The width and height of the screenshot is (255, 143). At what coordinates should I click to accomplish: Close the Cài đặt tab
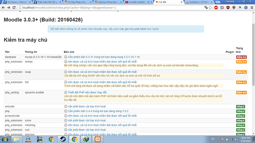pos(181,2)
